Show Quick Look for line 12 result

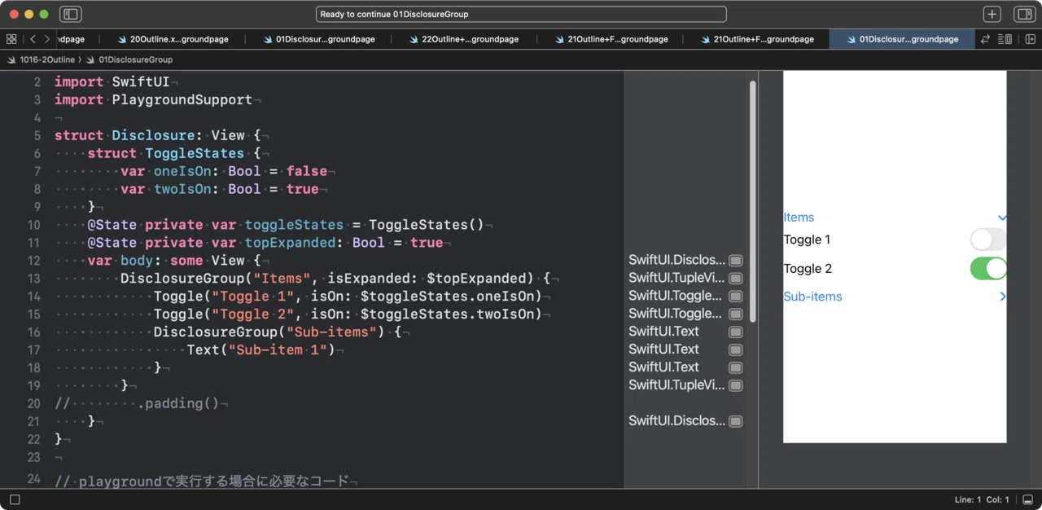[x=735, y=261]
